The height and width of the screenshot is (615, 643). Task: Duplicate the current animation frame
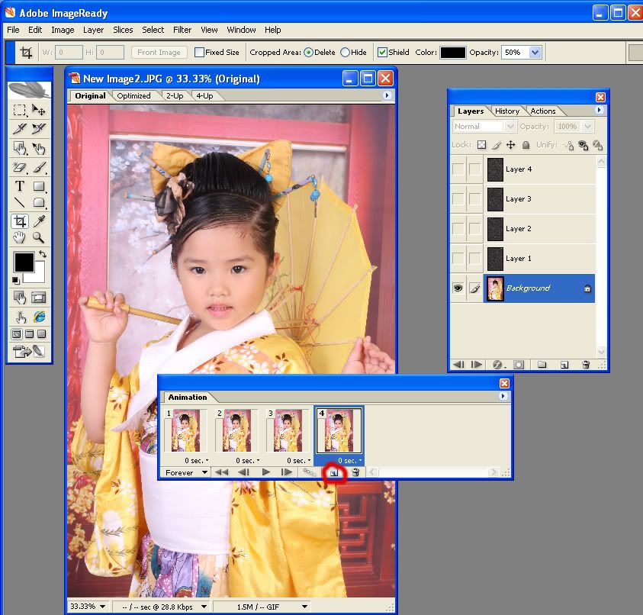click(x=333, y=473)
